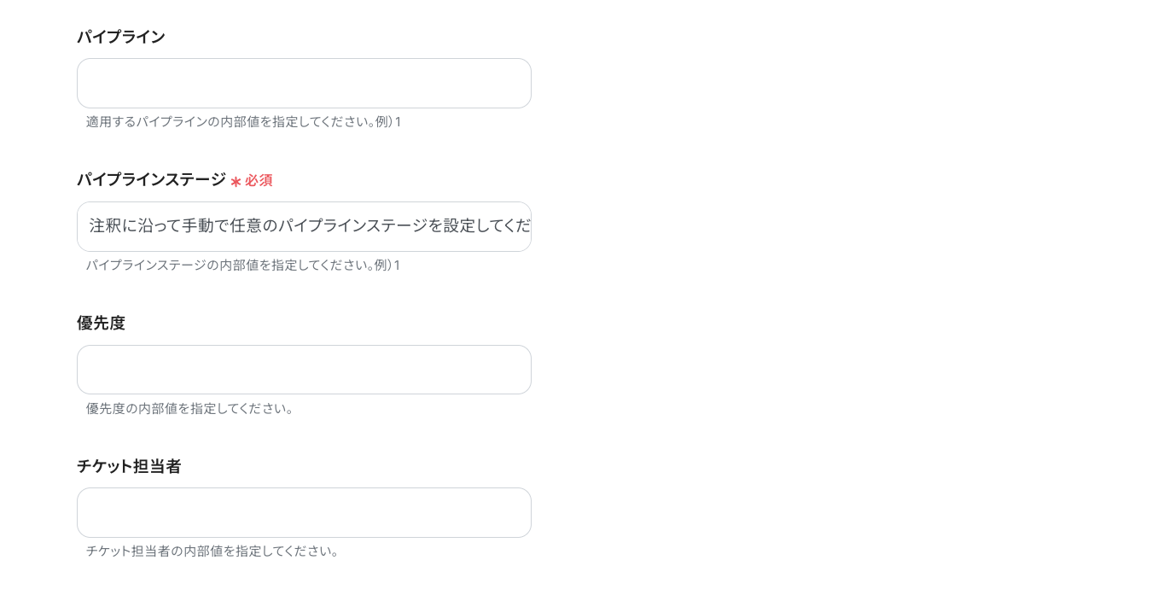Activate the チケット担当者 input box
This screenshot has height=601, width=1152.
pyautogui.click(x=304, y=513)
